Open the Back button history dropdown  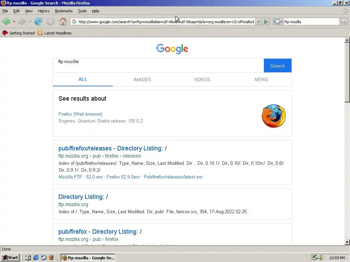pyautogui.click(x=14, y=21)
